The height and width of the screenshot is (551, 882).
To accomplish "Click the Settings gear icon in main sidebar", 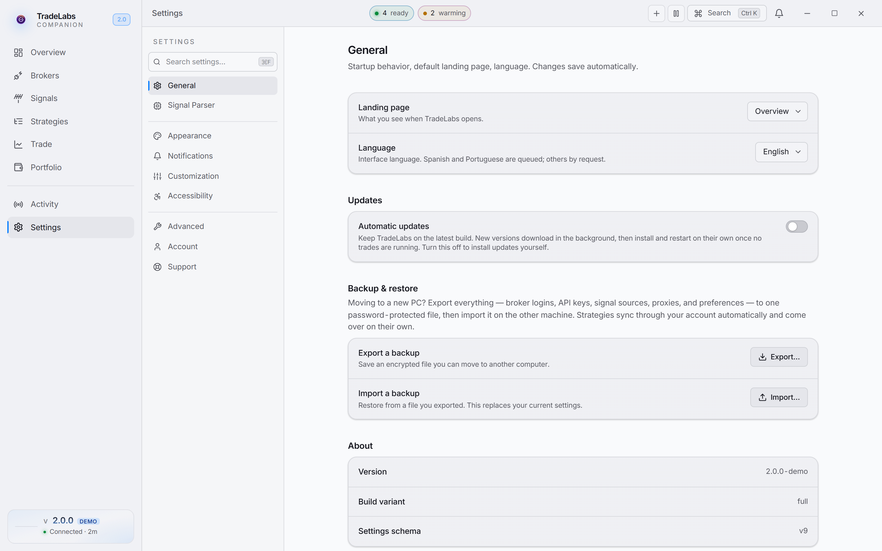I will pos(18,227).
